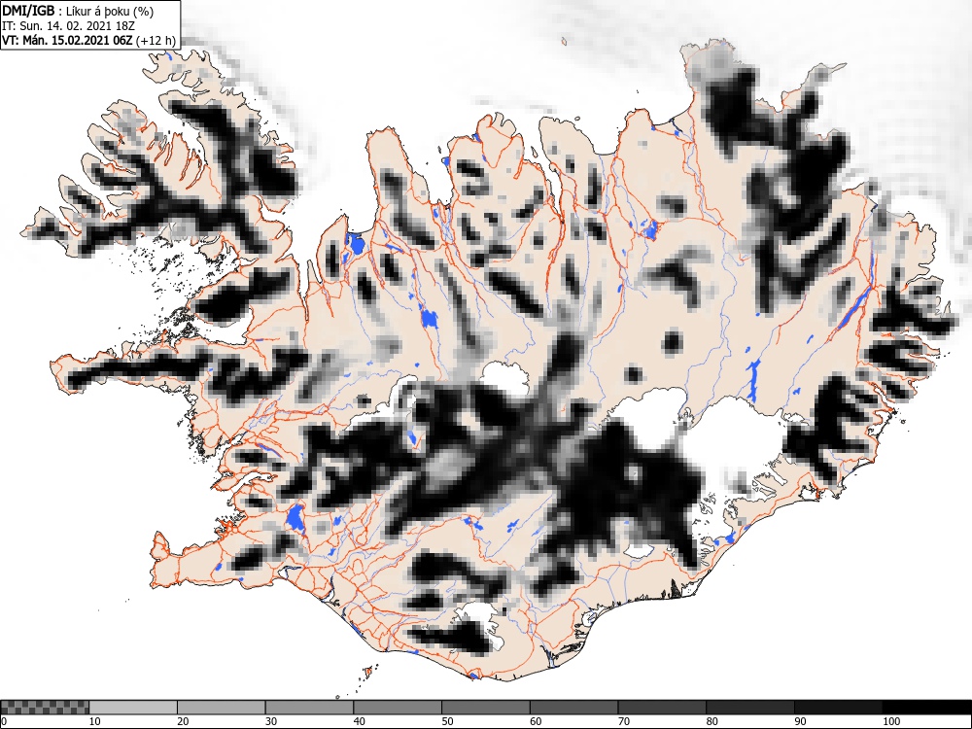Click the legend label 20
The image size is (972, 729).
[x=183, y=721]
